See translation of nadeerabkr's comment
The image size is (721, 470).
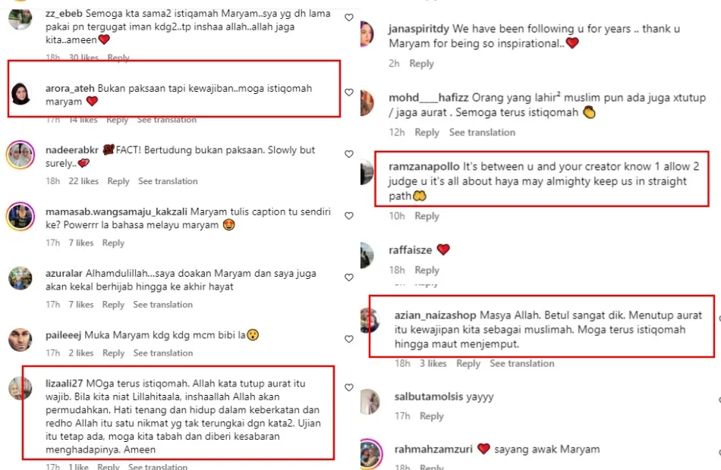(168, 181)
